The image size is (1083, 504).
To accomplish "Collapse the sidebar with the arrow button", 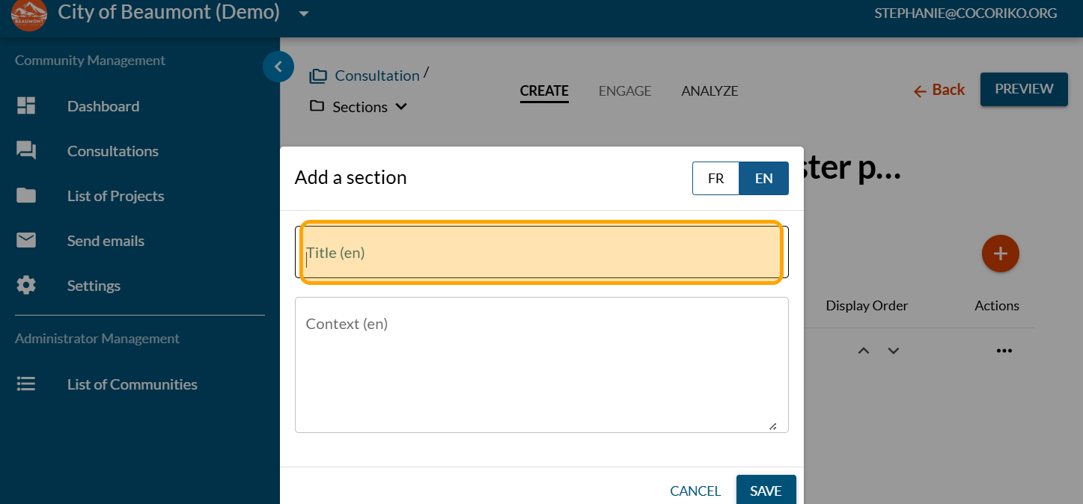I will (278, 67).
